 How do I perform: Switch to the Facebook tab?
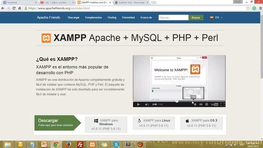pyautogui.click(x=19, y=2)
